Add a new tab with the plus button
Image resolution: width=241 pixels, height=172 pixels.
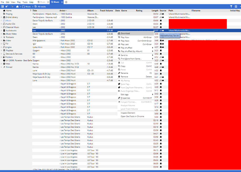click(x=66, y=2)
